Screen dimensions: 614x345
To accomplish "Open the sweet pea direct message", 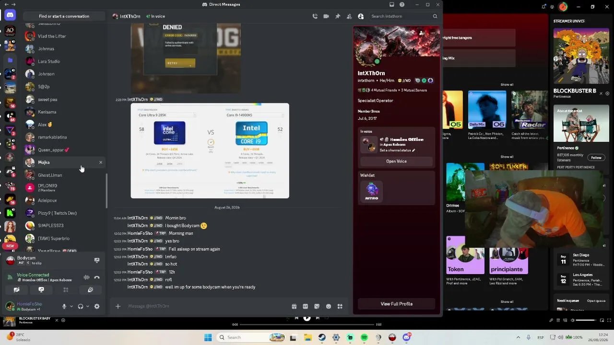I will click(63, 100).
